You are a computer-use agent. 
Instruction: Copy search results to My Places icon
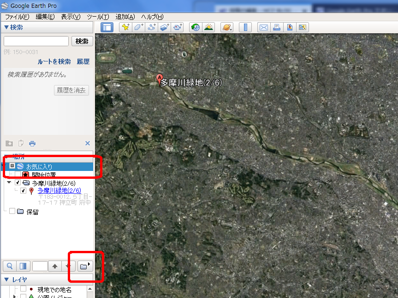[9, 143]
